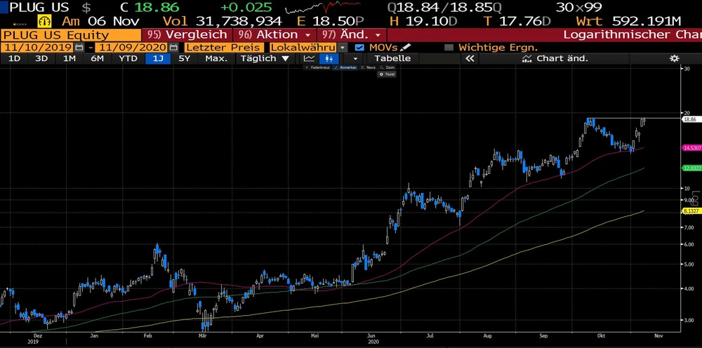Open the 96) Aktion dropdown menu
This screenshot has width=702, height=348.
(x=274, y=34)
